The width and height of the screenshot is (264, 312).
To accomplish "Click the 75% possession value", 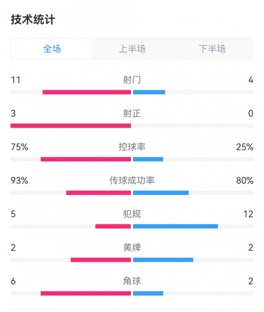I will click(19, 147).
